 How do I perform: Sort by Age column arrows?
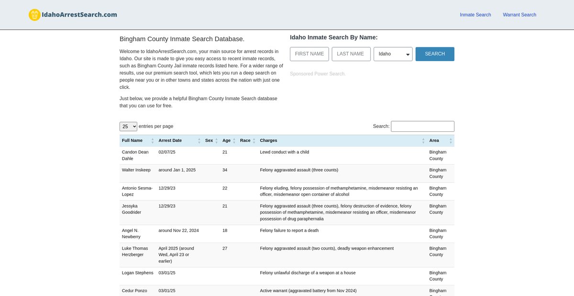[x=234, y=141]
